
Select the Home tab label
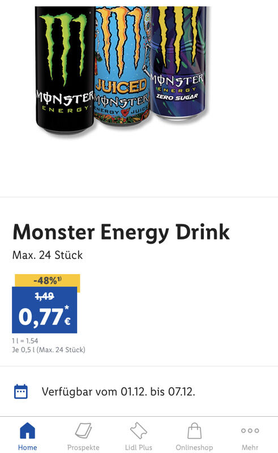27,447
